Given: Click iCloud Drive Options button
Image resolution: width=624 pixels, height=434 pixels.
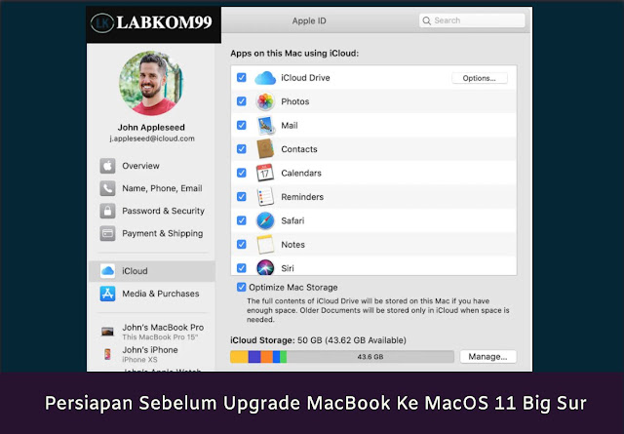Looking at the screenshot, I should coord(480,78).
